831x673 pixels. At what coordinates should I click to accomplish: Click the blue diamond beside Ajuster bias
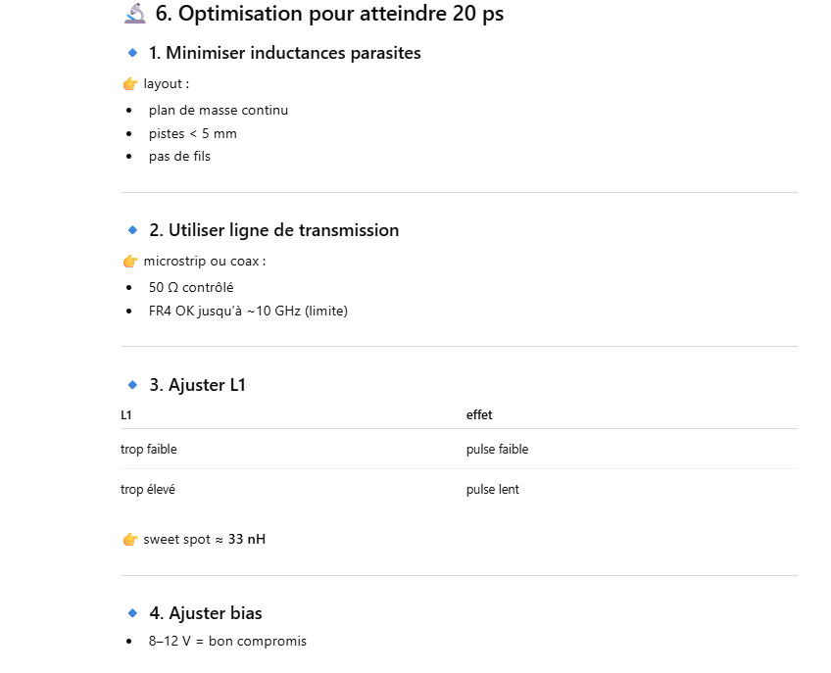pyautogui.click(x=133, y=613)
